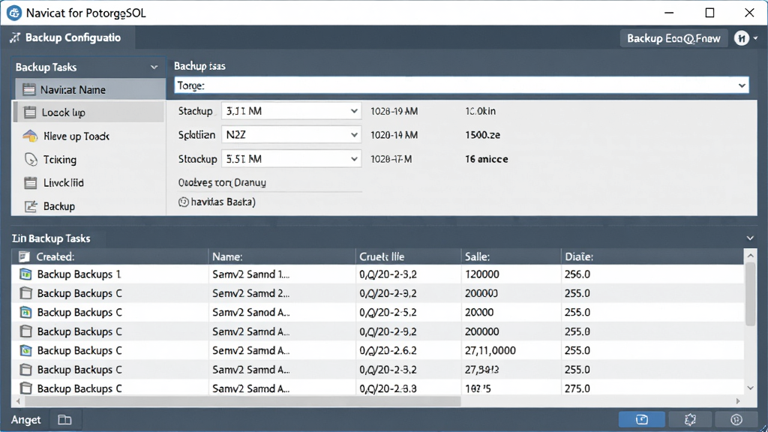Select the Loeck lup sidebar item
This screenshot has height=432, width=768.
pyautogui.click(x=89, y=112)
